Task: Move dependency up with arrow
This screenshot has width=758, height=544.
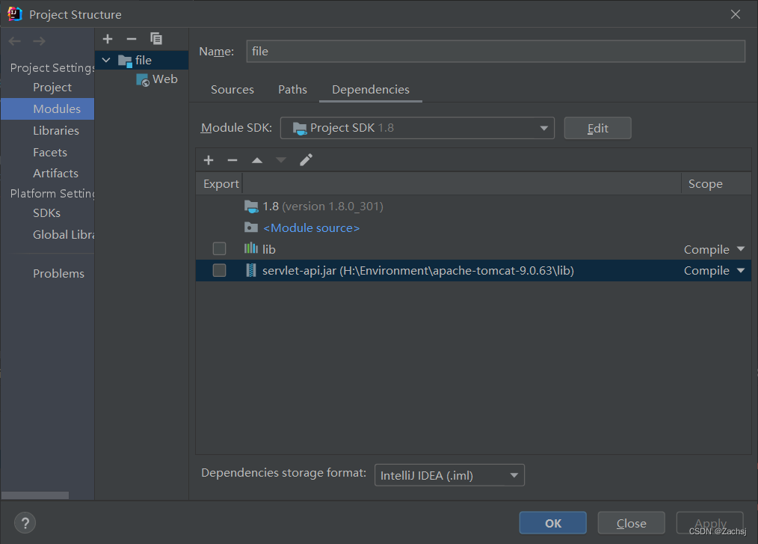Action: (257, 160)
